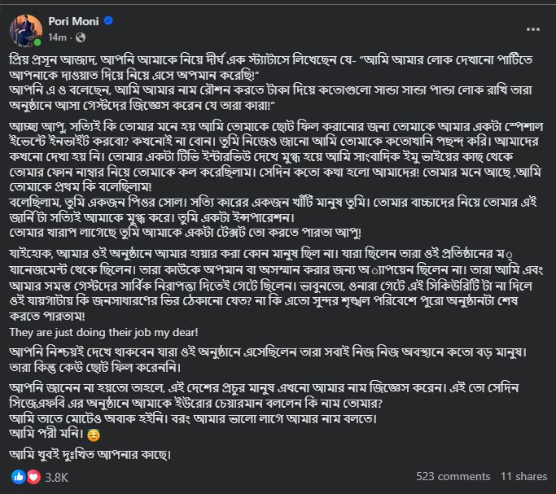Click the blue Like reaction icon
The width and height of the screenshot is (556, 494).
[17, 476]
